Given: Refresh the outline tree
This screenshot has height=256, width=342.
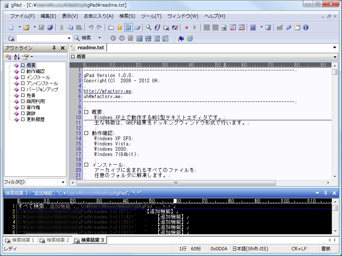Looking at the screenshot, I should (8, 57).
